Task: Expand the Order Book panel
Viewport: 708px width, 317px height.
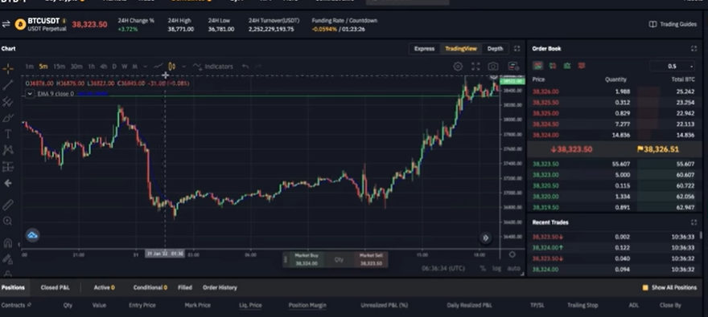Action: pyautogui.click(x=694, y=49)
